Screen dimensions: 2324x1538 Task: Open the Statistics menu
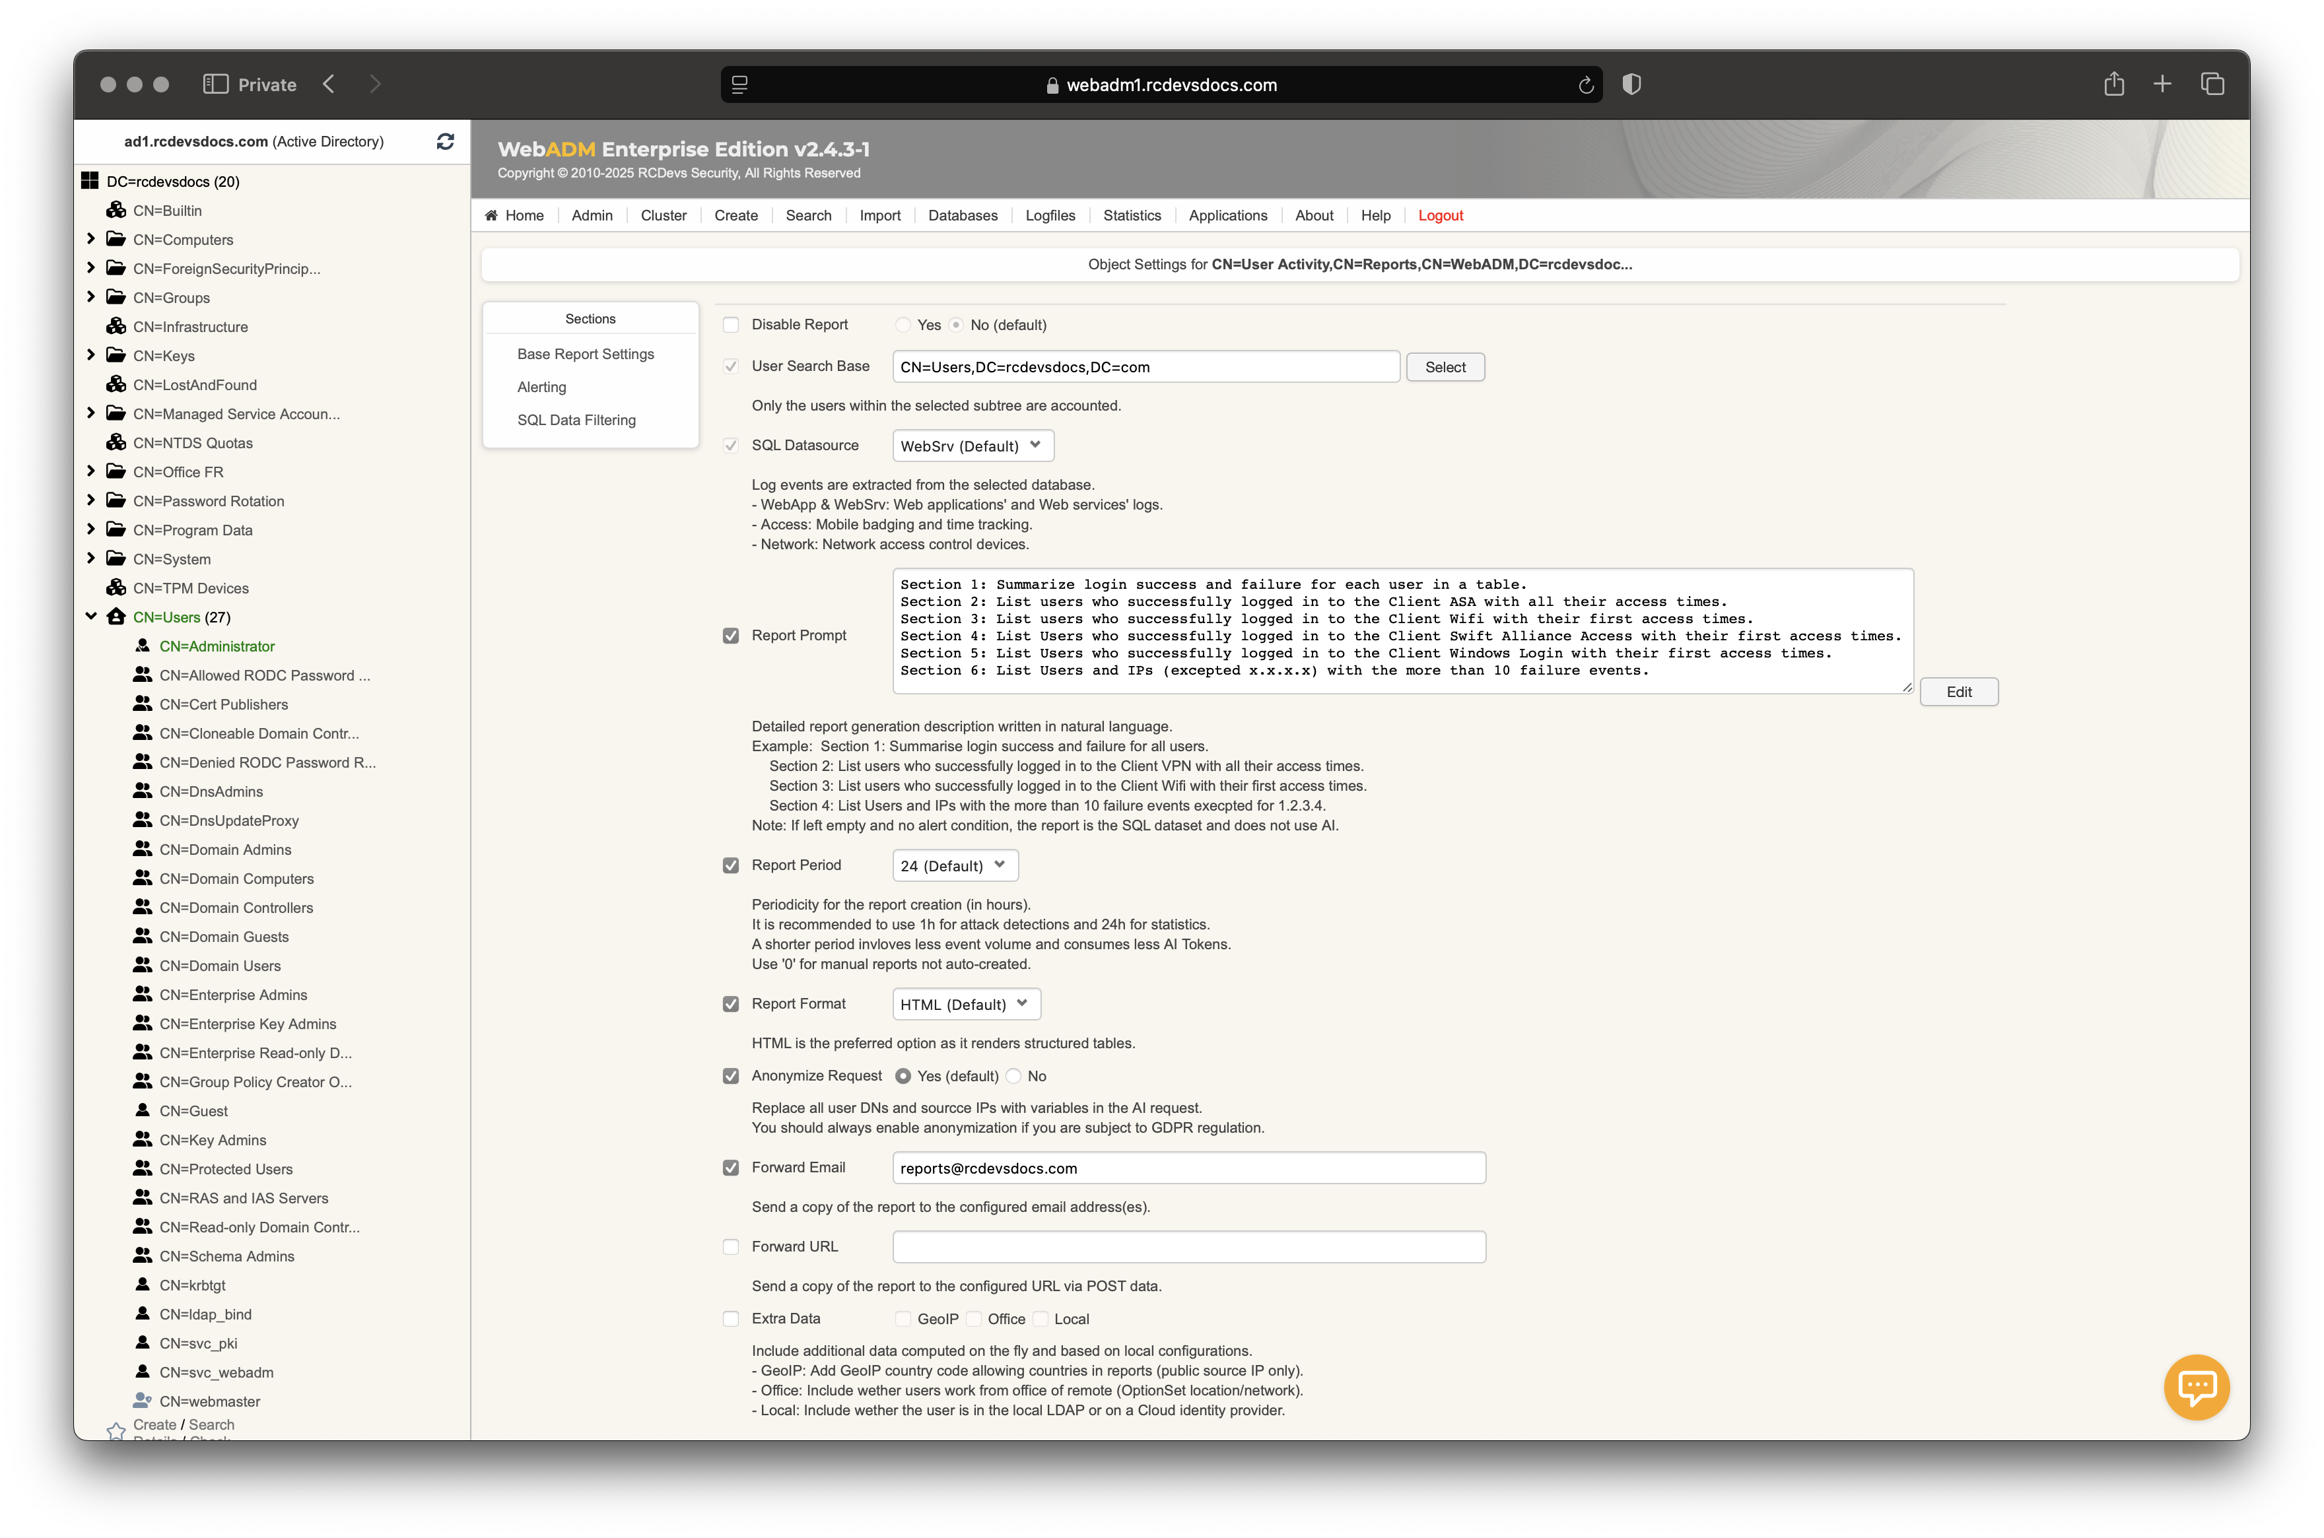[x=1131, y=216]
